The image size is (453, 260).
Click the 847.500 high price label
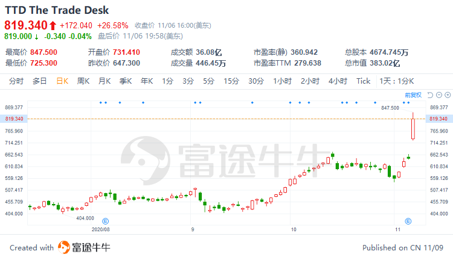click(390, 108)
